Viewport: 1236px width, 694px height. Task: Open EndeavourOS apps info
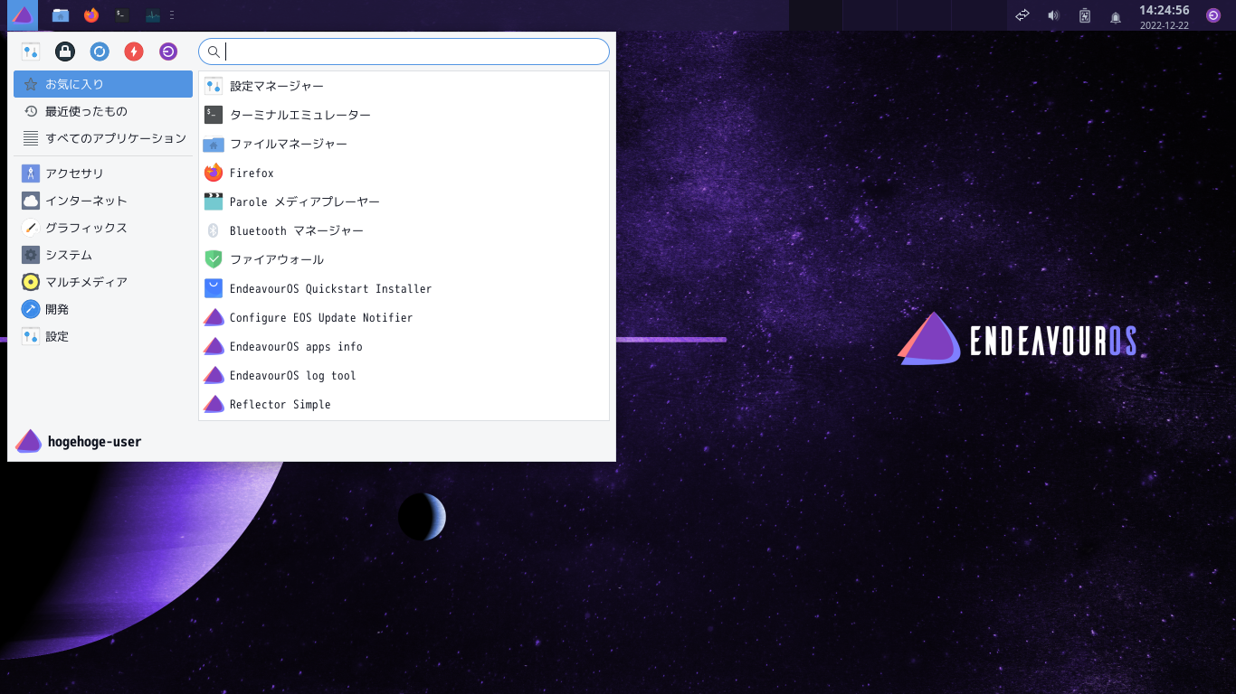(404, 346)
